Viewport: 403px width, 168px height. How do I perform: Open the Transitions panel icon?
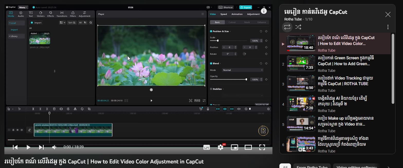62,14
